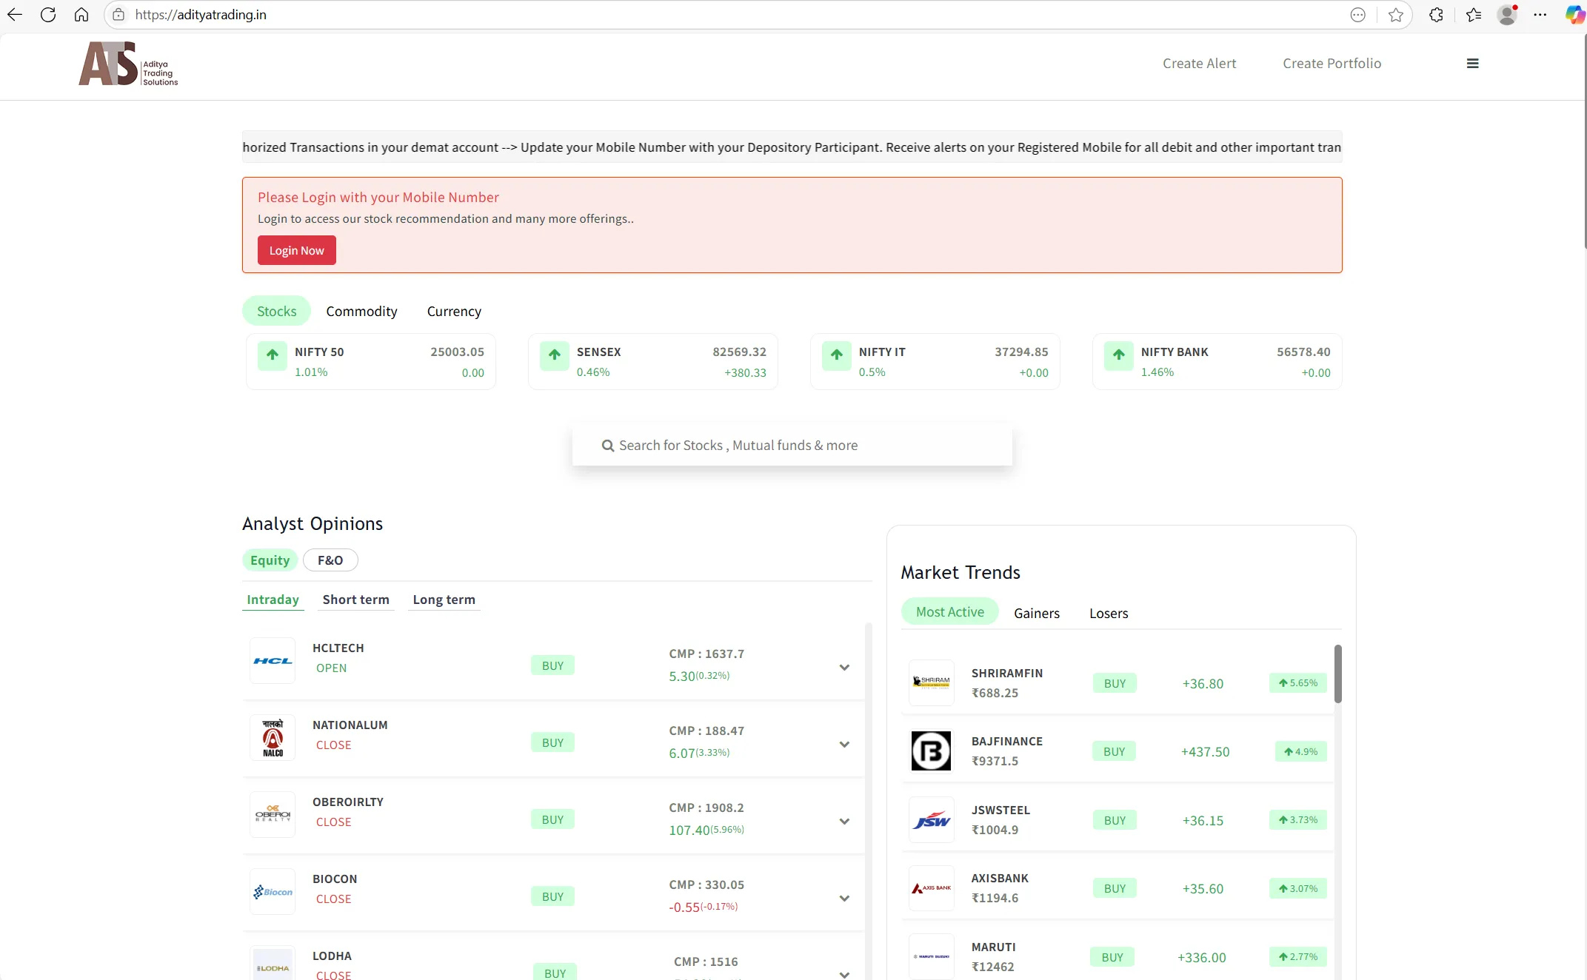Screen dimensions: 1587x980
Task: Open the AXISBANK company logo
Action: point(932,888)
